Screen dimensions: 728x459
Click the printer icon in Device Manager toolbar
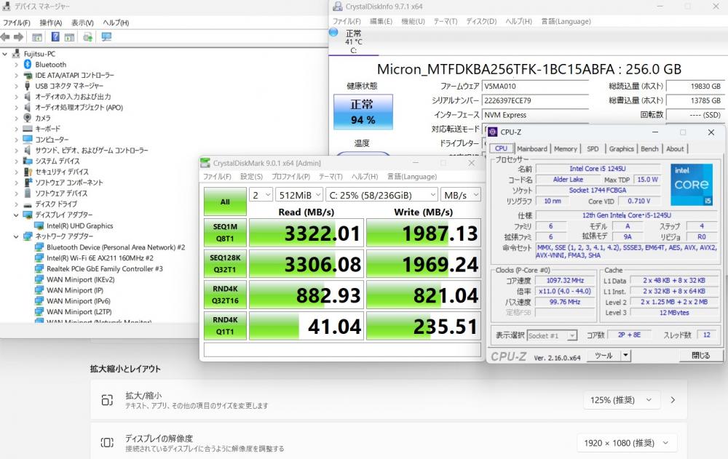tap(87, 37)
